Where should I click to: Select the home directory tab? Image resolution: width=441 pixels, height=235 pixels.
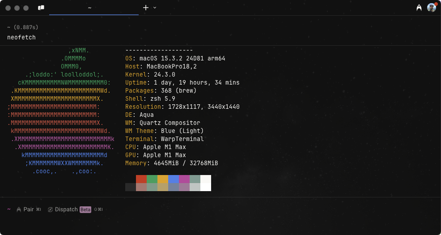click(x=94, y=8)
